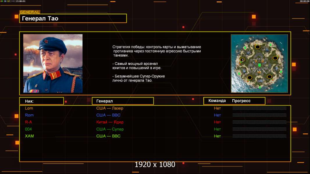Click 'США — Супер' general entry
Screen dimensions: 310x174
click(110, 129)
